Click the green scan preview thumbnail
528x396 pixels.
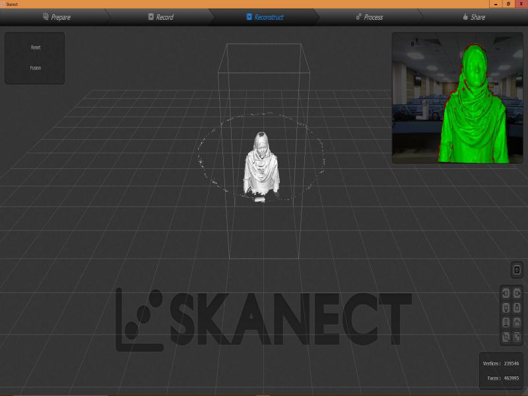click(x=457, y=98)
